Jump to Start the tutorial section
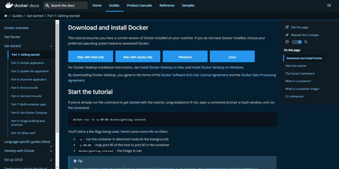The image size is (339, 169). (x=296, y=66)
